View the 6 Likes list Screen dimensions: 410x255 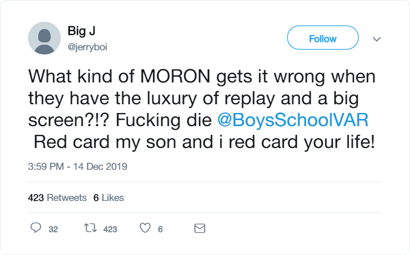109,198
